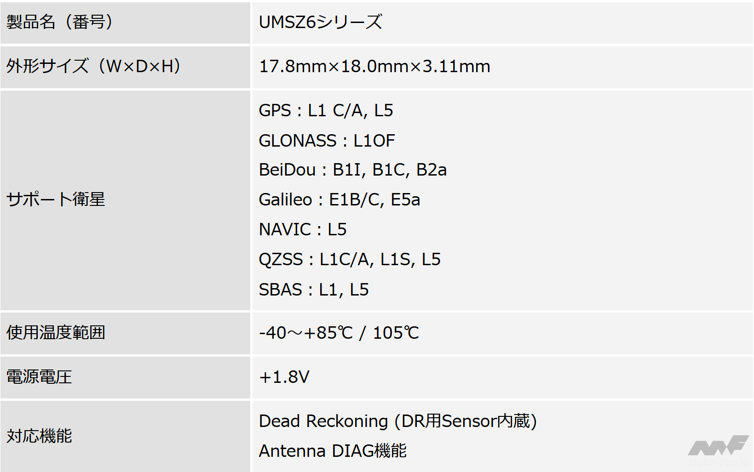Click the NAVIC : L5 line
The height and width of the screenshot is (472, 754).
303,229
